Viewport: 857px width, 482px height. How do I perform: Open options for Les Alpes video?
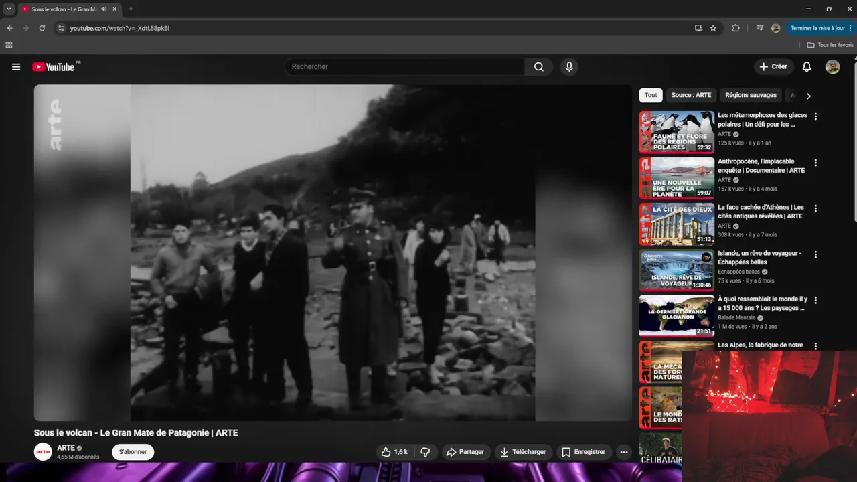(x=815, y=346)
